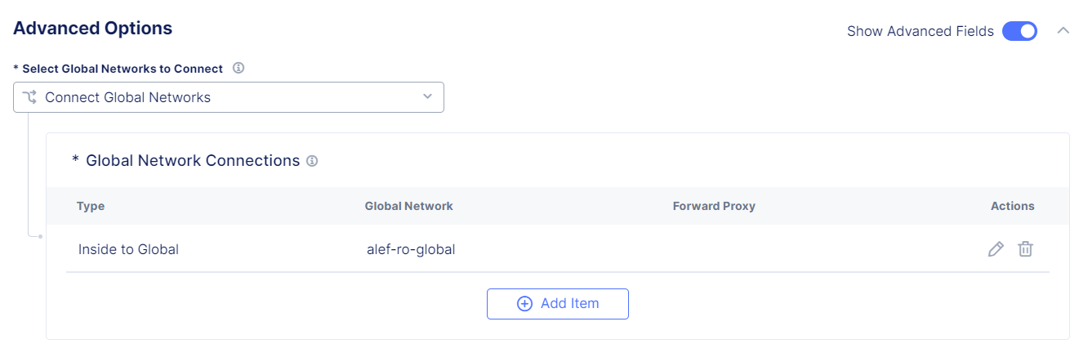Screen dimensions: 1079x344
Task: Click the Add Item button
Action: [x=558, y=304]
